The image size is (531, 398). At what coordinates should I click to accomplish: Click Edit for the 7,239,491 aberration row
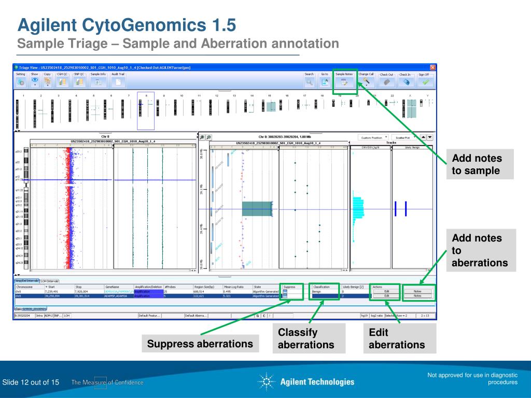point(386,291)
